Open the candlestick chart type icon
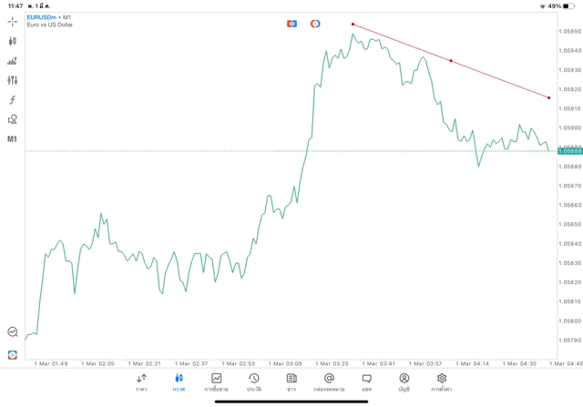This screenshot has height=407, width=583. point(13,41)
